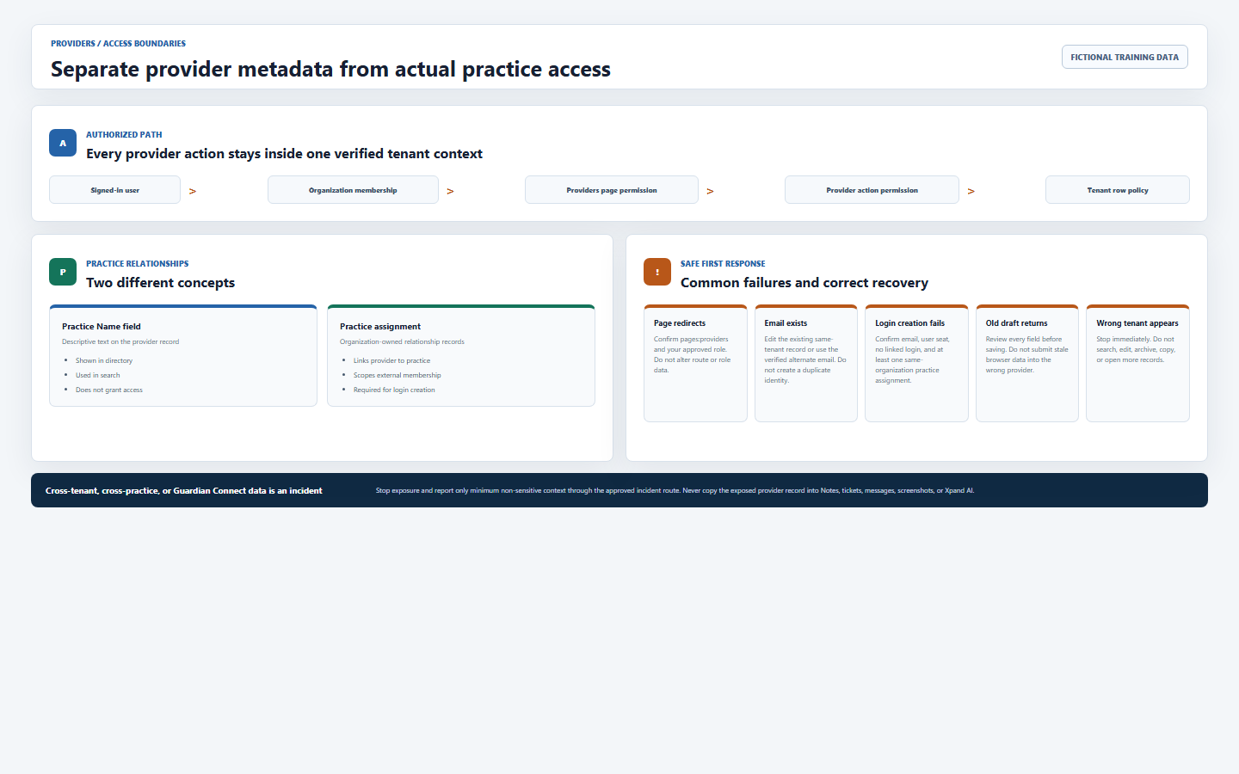Screen dimensions: 1239x774
Task: Click the arrow after Signed-in user
Action: [x=193, y=191]
